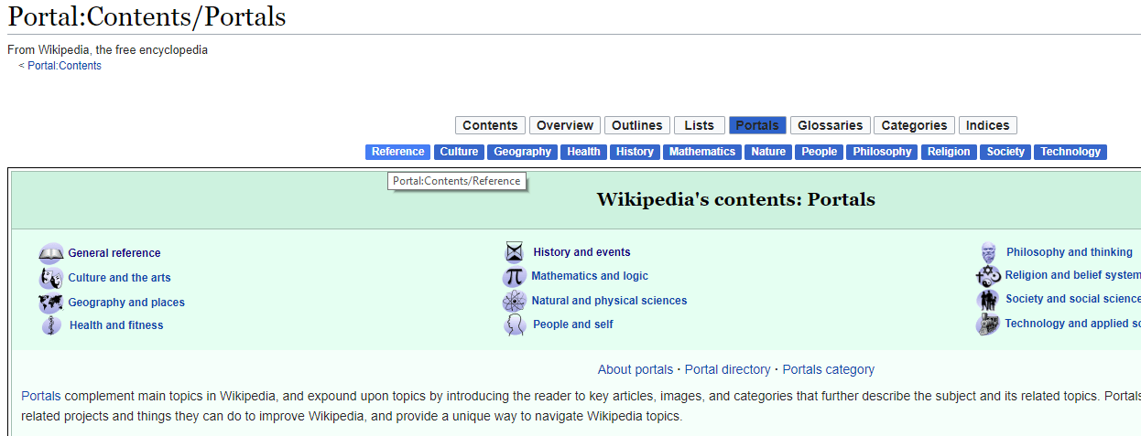Click the Society people group icon

(988, 299)
